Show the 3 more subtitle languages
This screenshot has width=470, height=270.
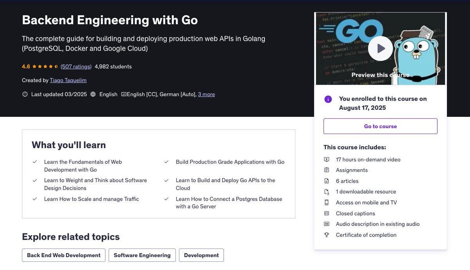tap(206, 94)
